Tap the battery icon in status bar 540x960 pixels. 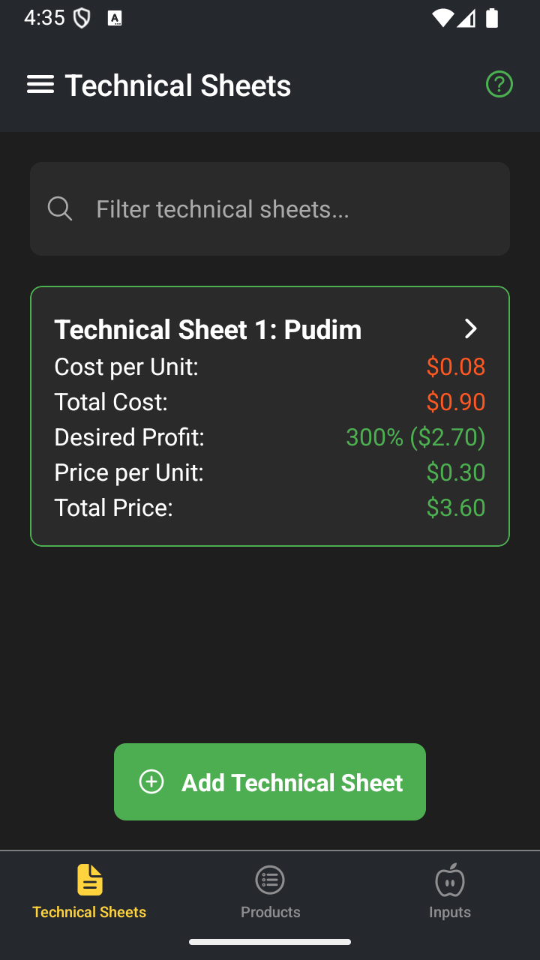pos(492,18)
